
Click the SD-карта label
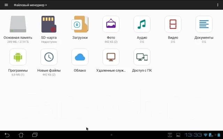(49, 38)
